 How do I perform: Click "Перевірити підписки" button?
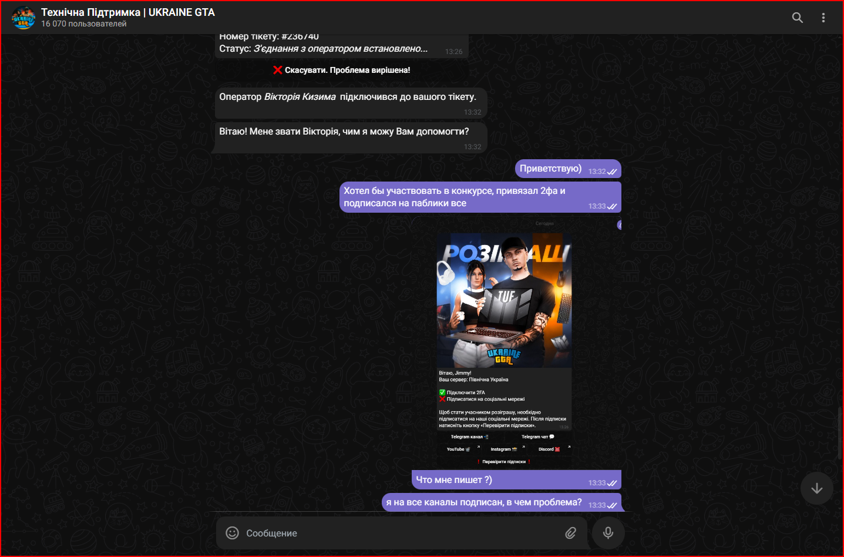coord(504,462)
